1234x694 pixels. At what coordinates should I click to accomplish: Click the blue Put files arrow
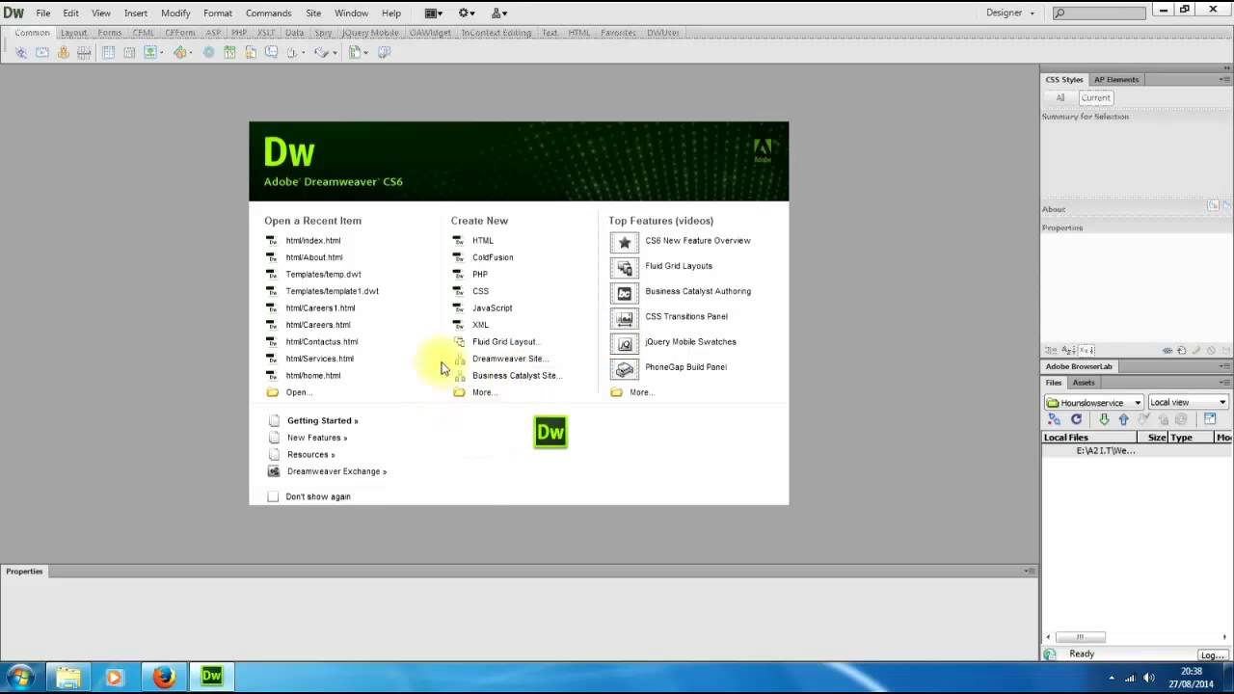1123,419
